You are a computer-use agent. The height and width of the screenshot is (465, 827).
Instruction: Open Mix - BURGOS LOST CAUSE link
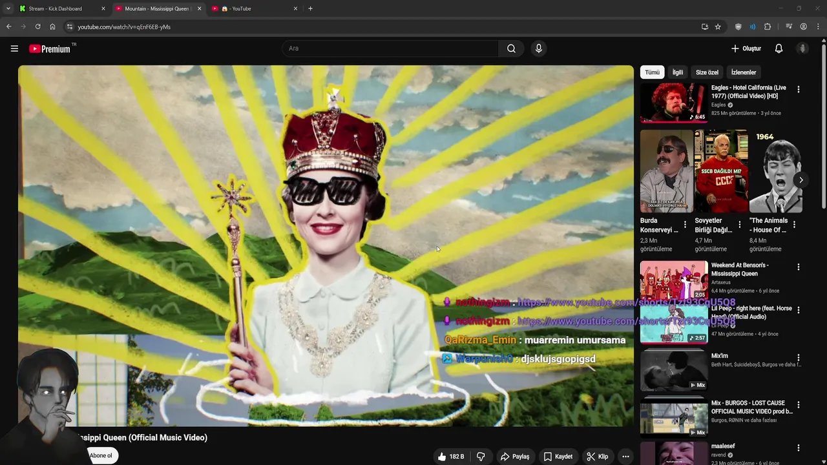pos(751,407)
